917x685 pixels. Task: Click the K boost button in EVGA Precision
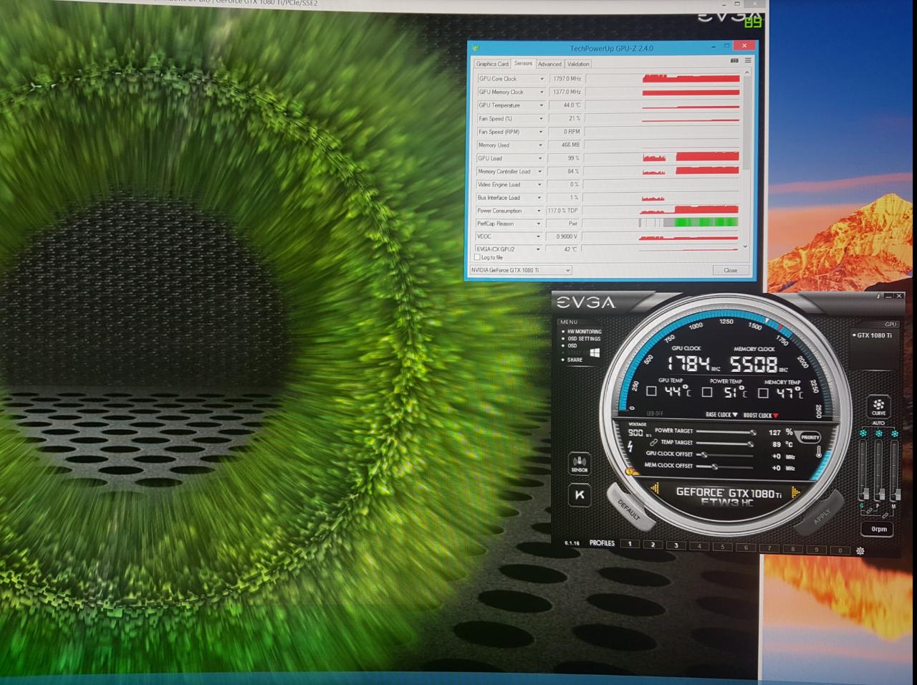(579, 494)
